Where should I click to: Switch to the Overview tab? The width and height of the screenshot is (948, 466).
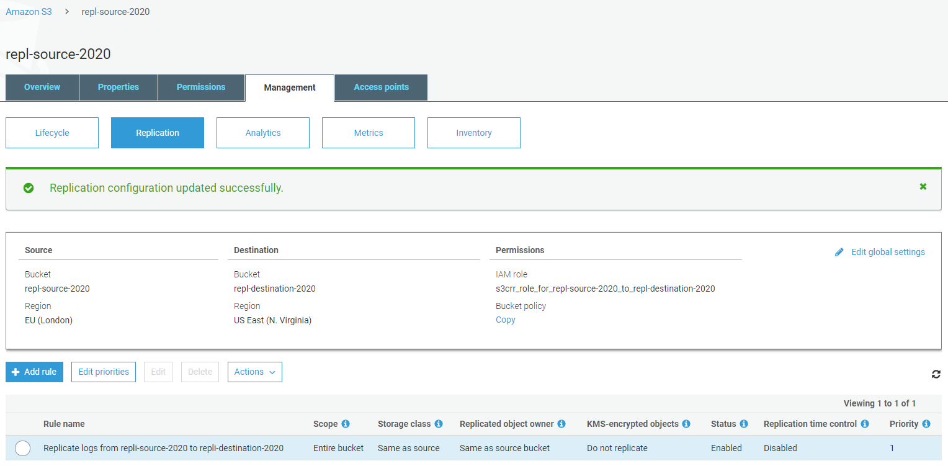[42, 87]
